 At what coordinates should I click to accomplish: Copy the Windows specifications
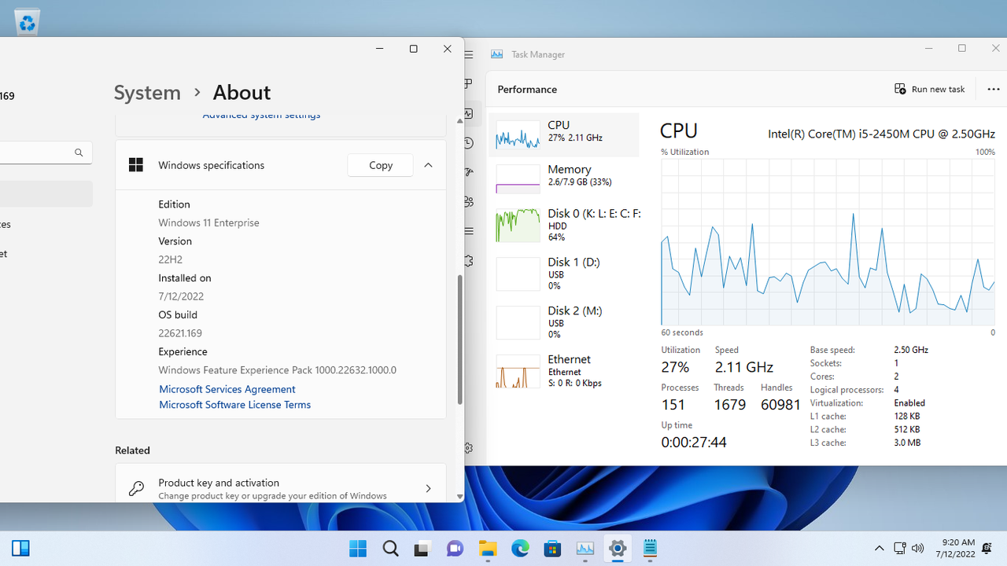[380, 165]
